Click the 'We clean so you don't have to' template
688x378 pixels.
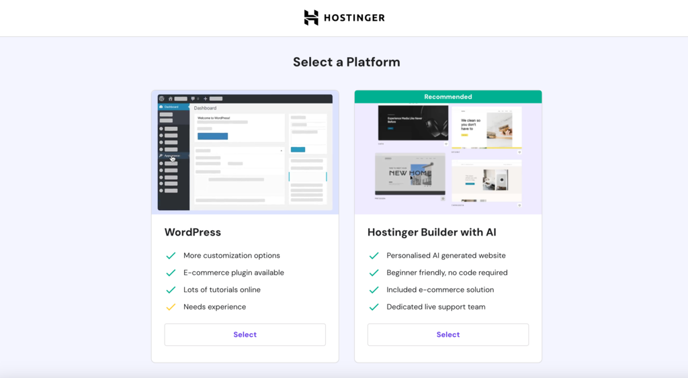(x=486, y=128)
